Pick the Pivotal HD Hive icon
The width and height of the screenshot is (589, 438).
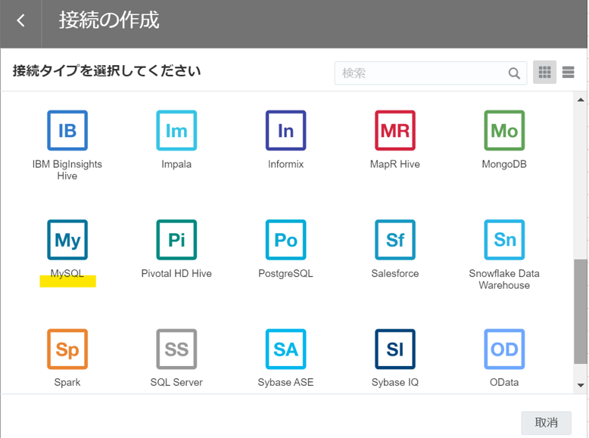pos(176,240)
